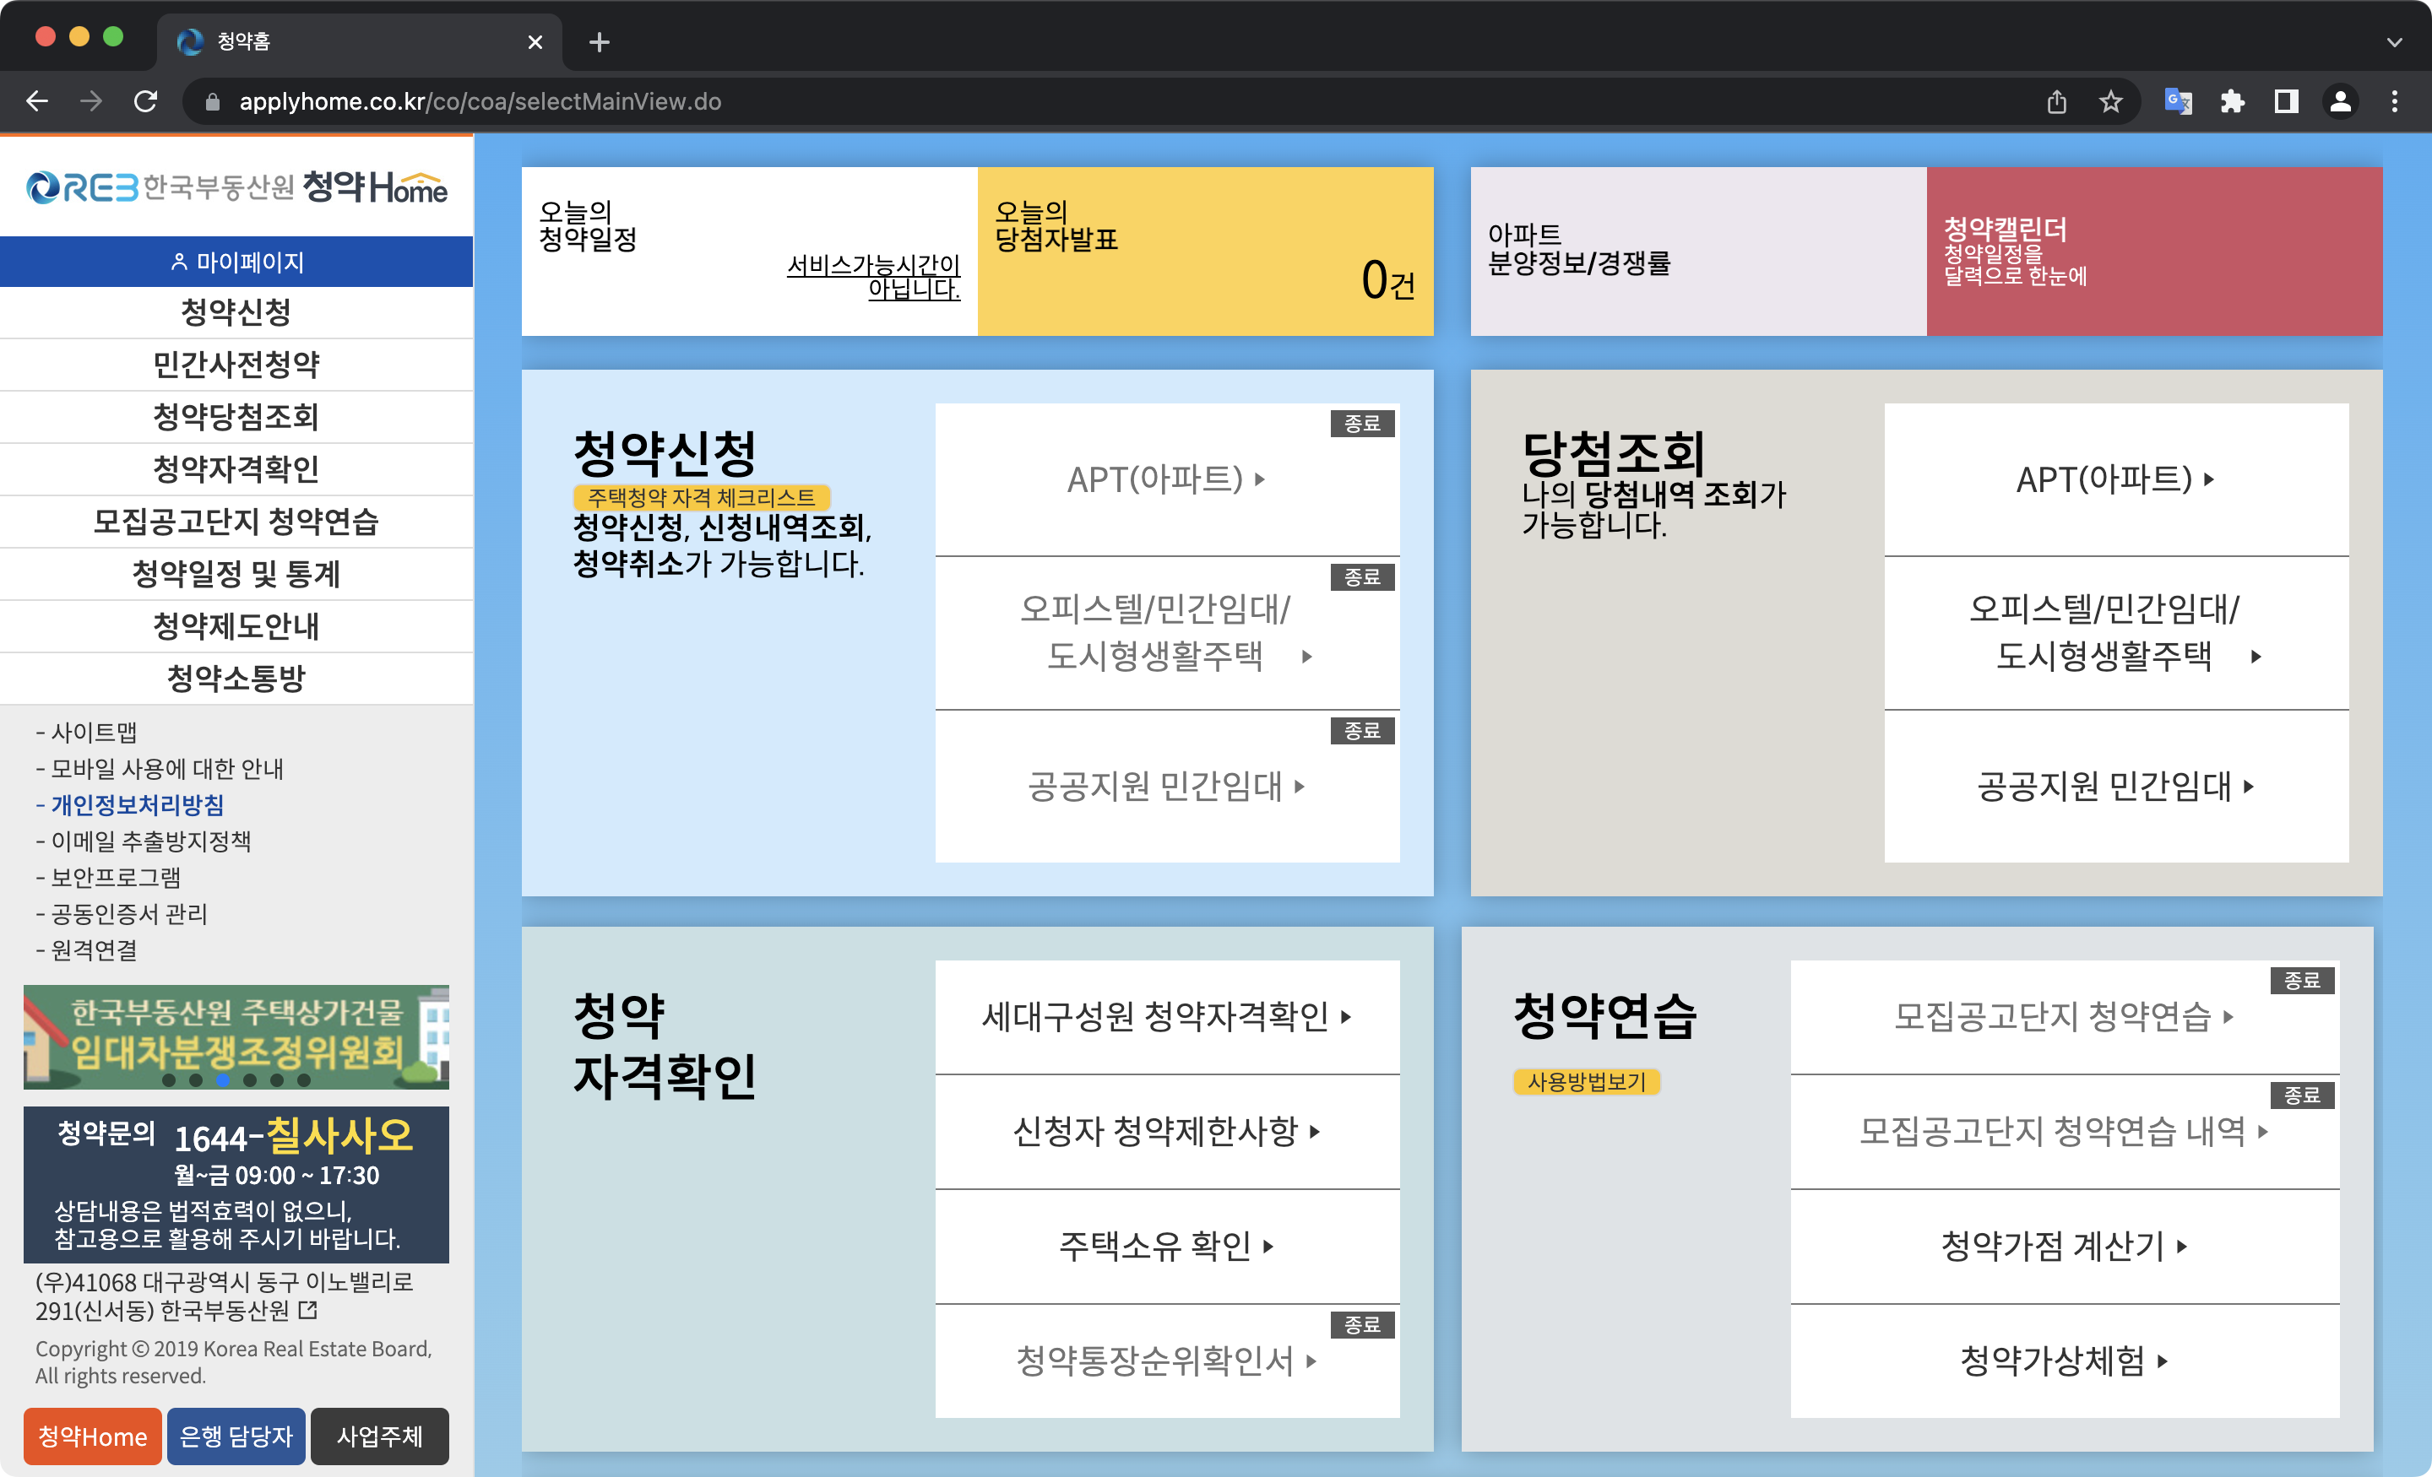
Task: Click the person icon on 마이페이지
Action: point(179,262)
